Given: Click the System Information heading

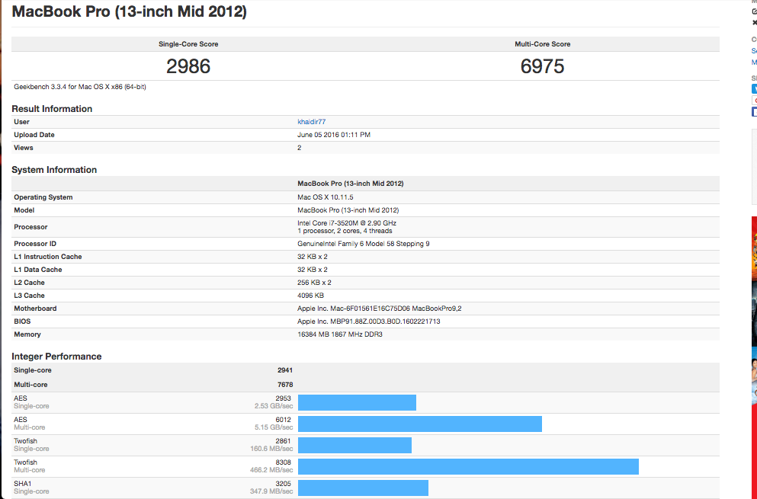Looking at the screenshot, I should 54,170.
